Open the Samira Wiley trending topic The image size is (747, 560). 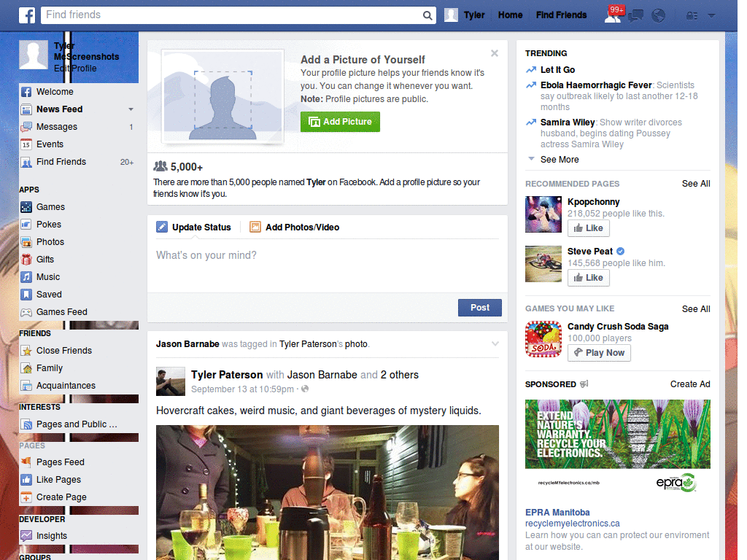pos(568,122)
